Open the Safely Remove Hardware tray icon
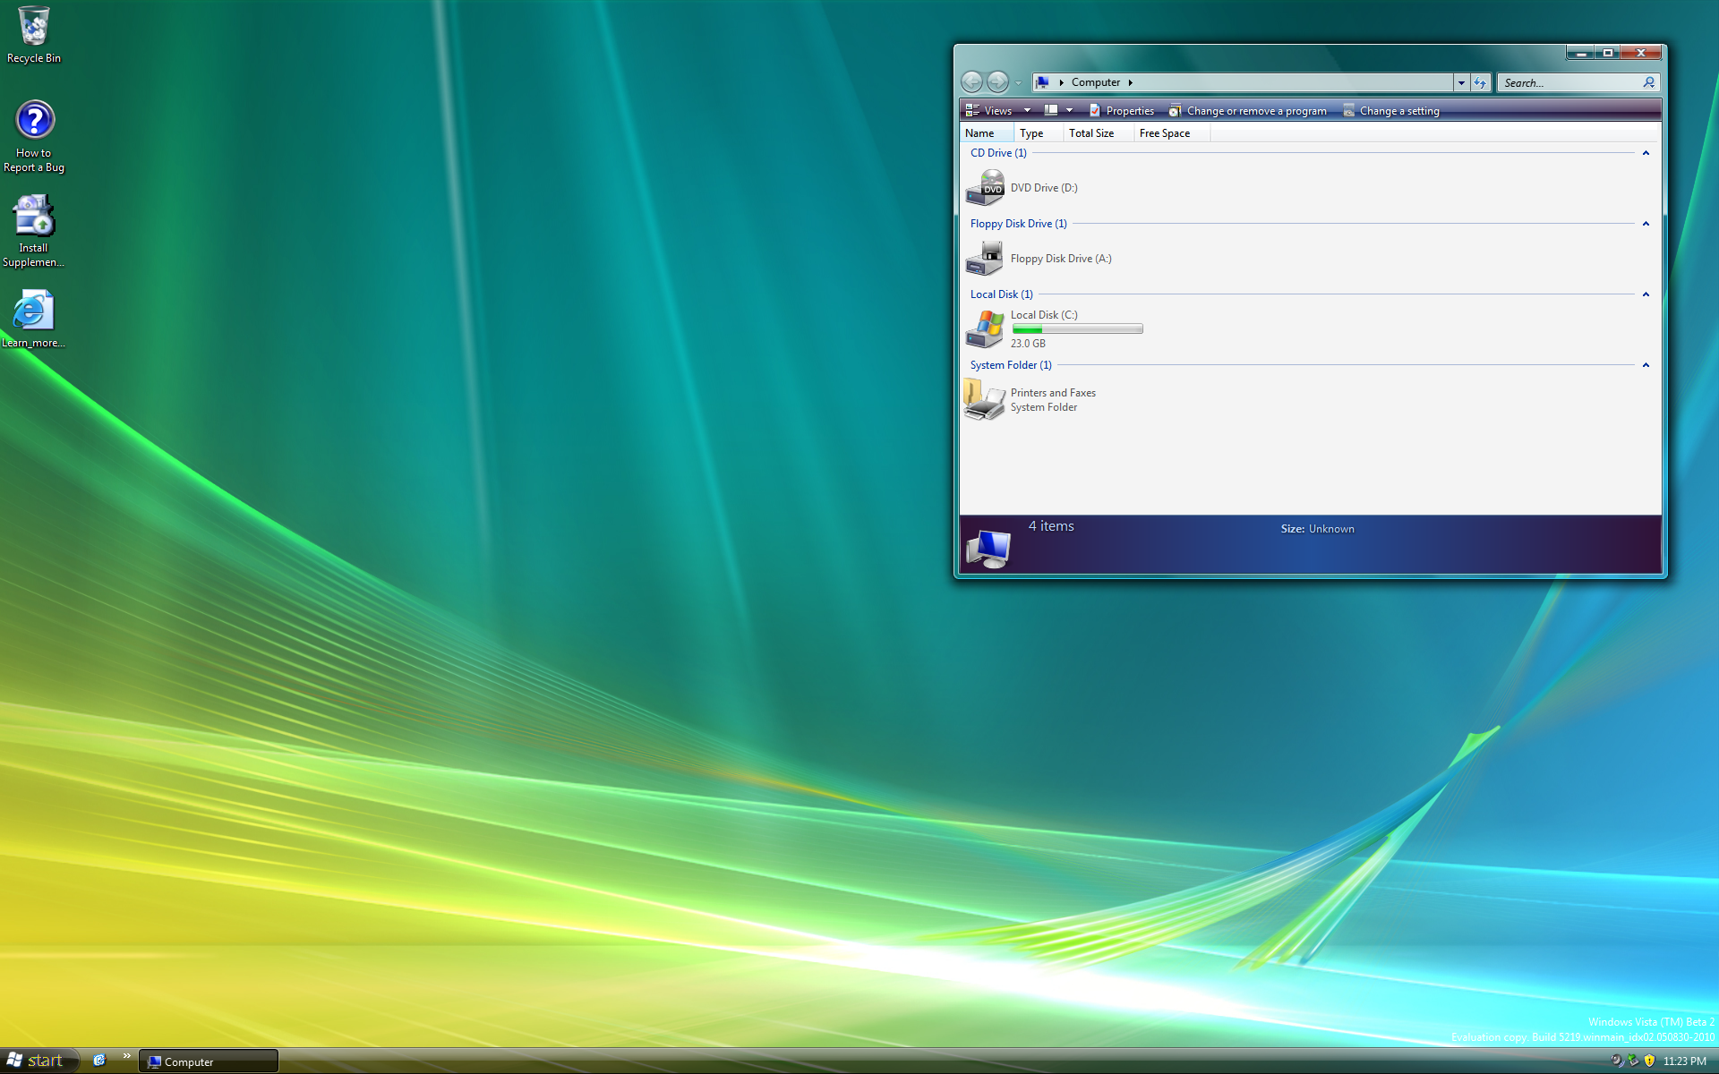 click(x=1633, y=1061)
